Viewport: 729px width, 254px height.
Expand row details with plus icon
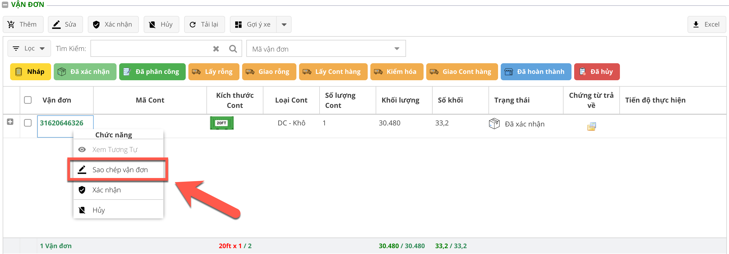tap(10, 122)
